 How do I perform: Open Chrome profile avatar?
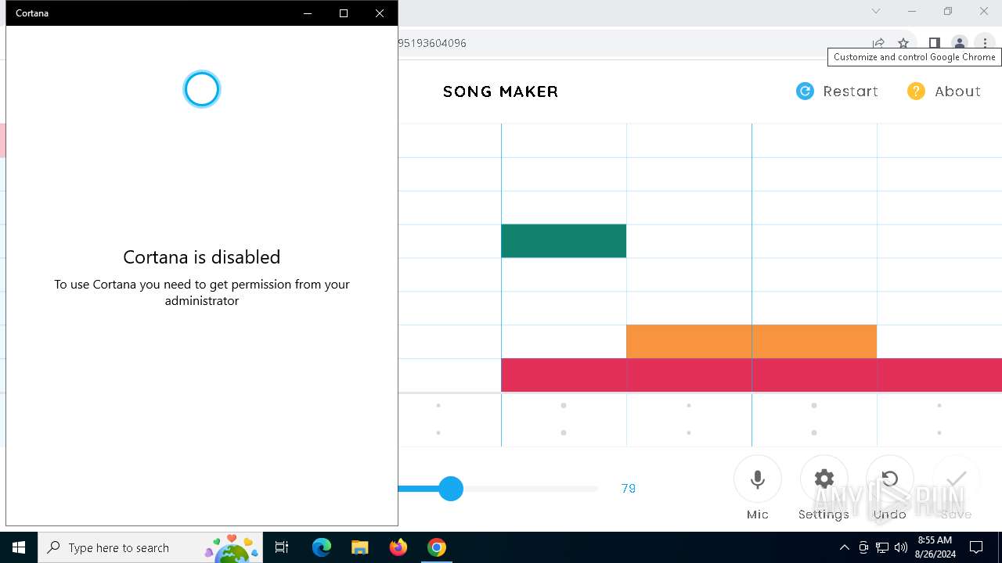coord(959,43)
